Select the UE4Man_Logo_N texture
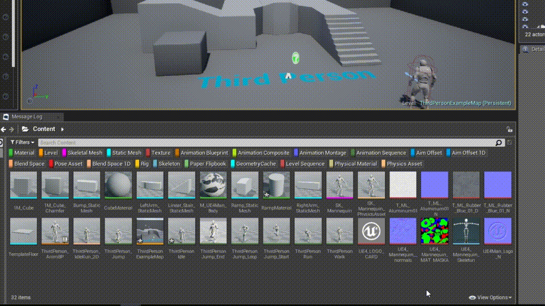Viewport: 545px width, 306px height. 498,239
